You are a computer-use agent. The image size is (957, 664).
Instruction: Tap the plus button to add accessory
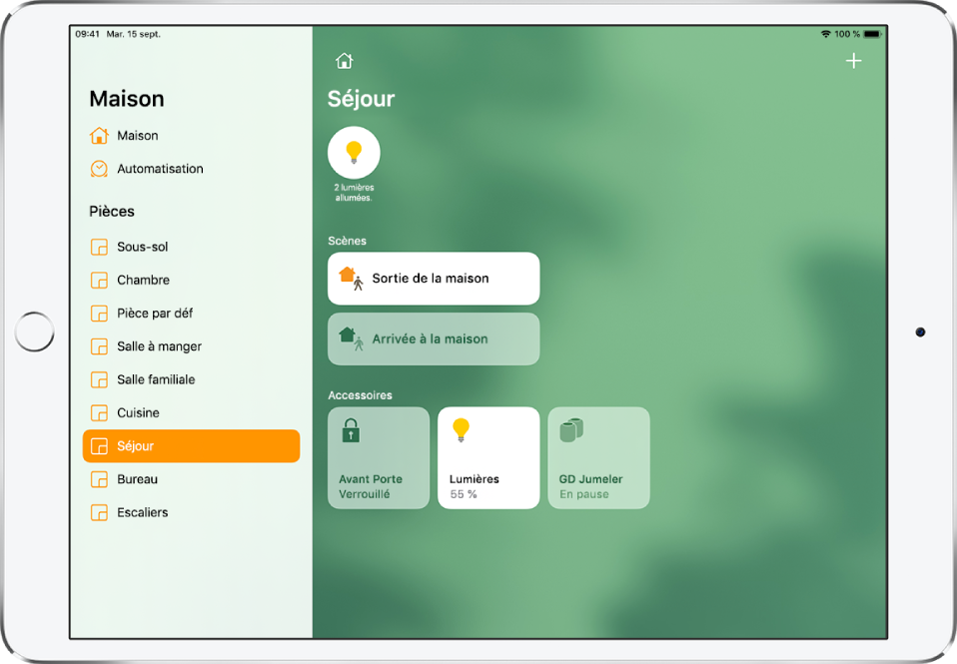853,61
